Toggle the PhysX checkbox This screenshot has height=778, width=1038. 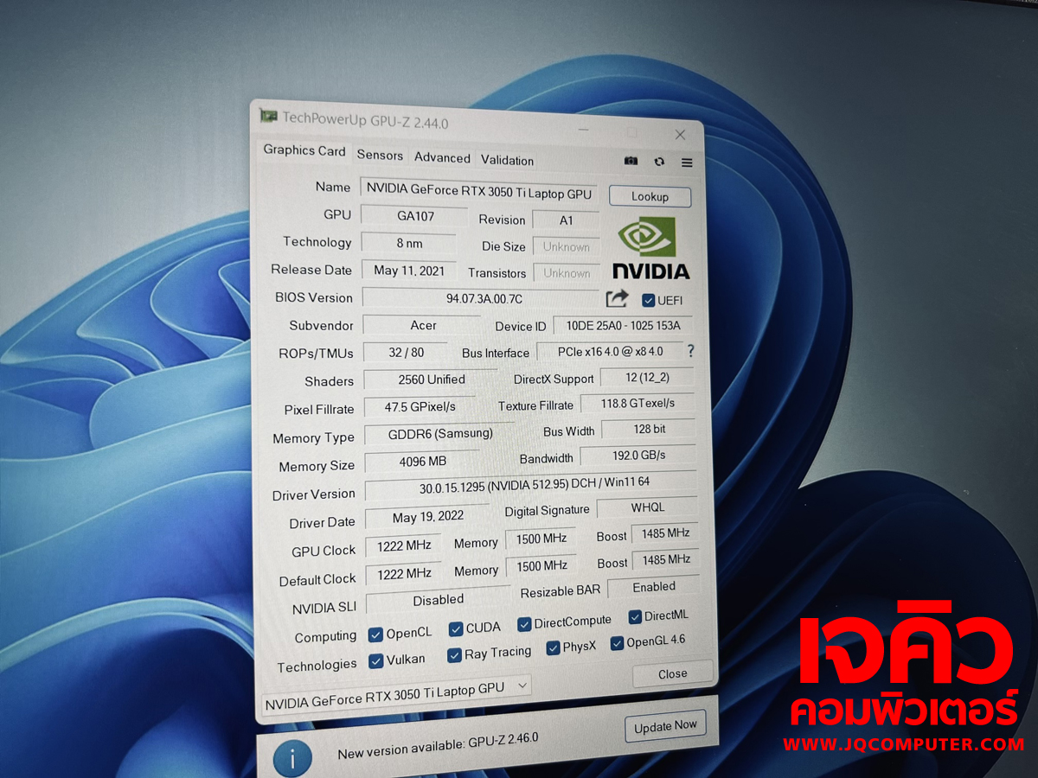554,648
